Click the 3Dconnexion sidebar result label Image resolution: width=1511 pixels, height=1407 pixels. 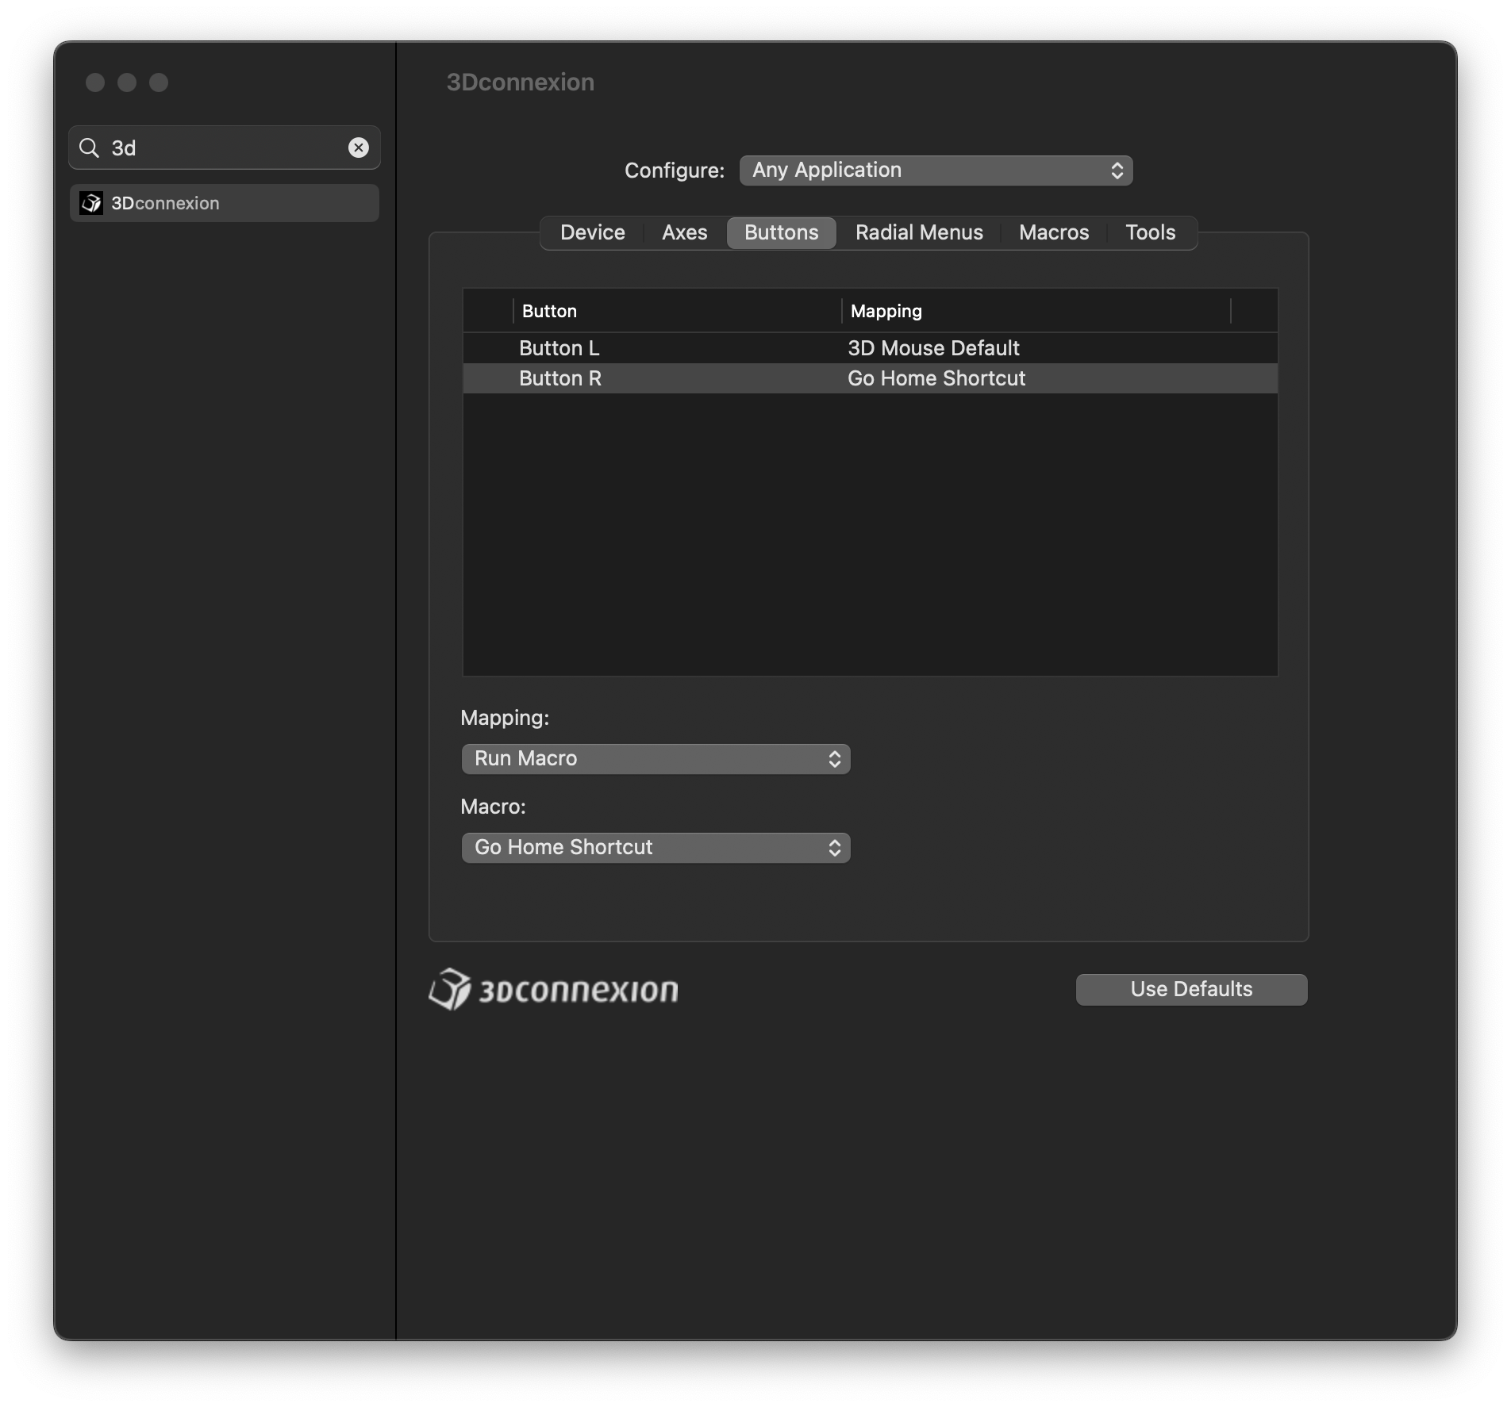(x=165, y=203)
